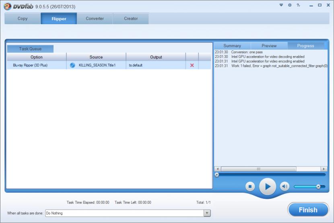The image size is (334, 223).
Task: Click the playback seek bar handle
Action: 217,175
